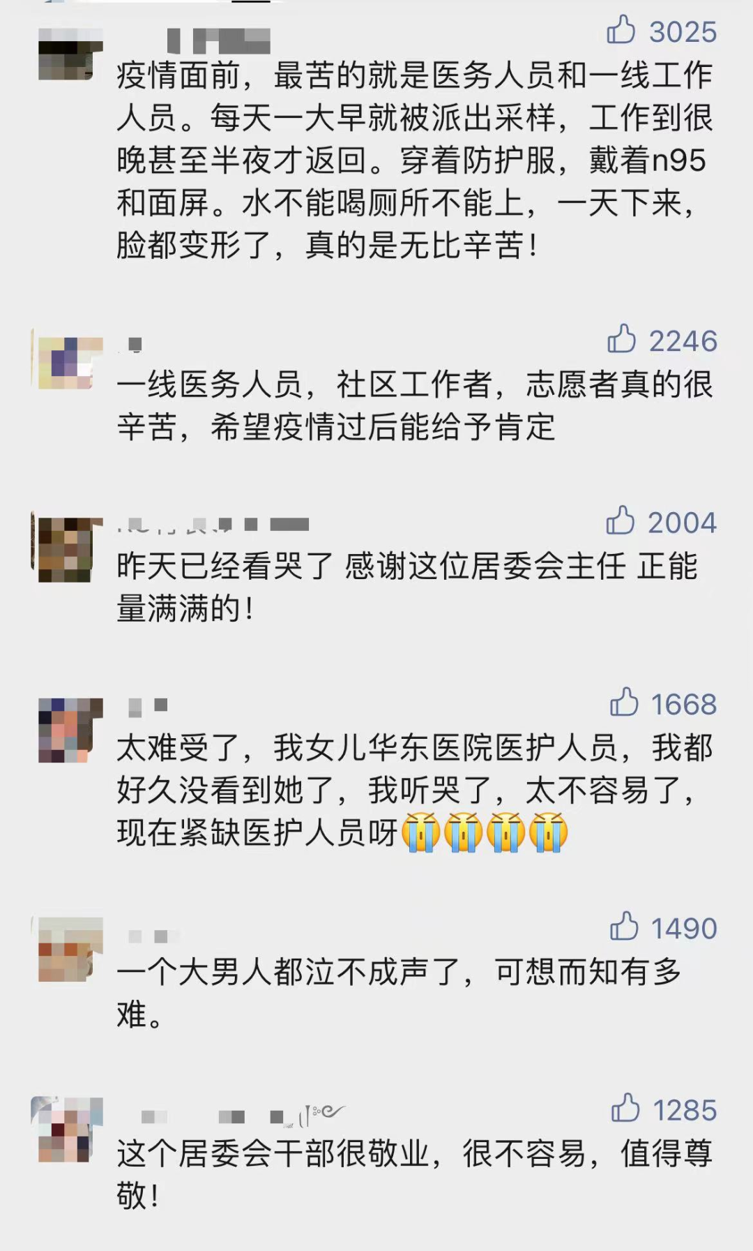Like the comment with 3025 likes

coord(621,31)
